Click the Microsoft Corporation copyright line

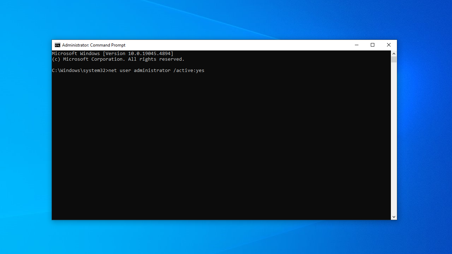118,59
